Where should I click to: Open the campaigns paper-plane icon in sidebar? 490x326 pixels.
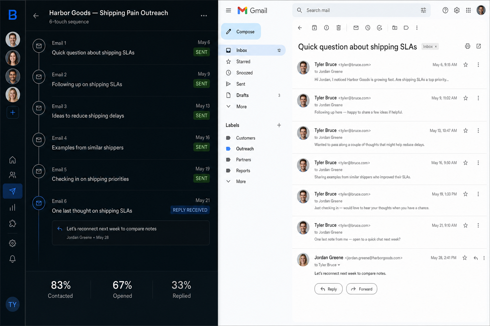pyautogui.click(x=12, y=191)
